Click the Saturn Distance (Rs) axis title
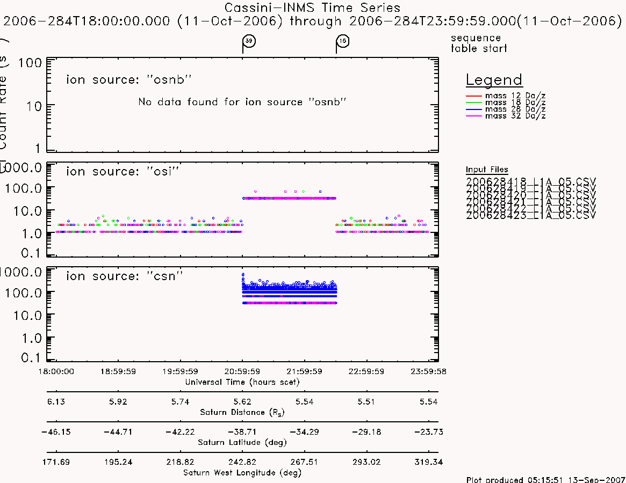Image resolution: width=626 pixels, height=483 pixels. (x=242, y=412)
